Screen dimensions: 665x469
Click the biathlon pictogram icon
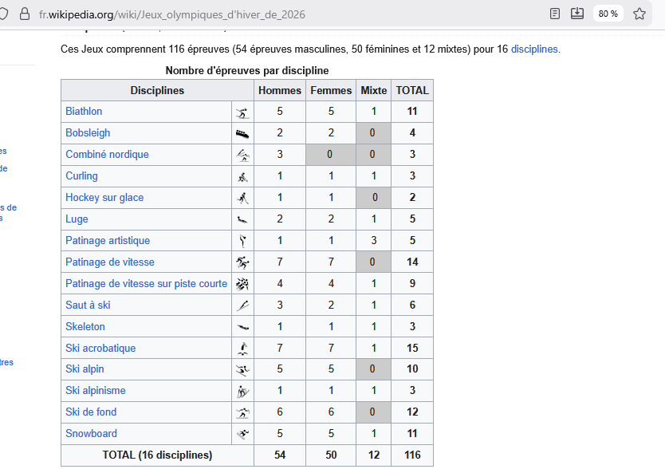242,112
